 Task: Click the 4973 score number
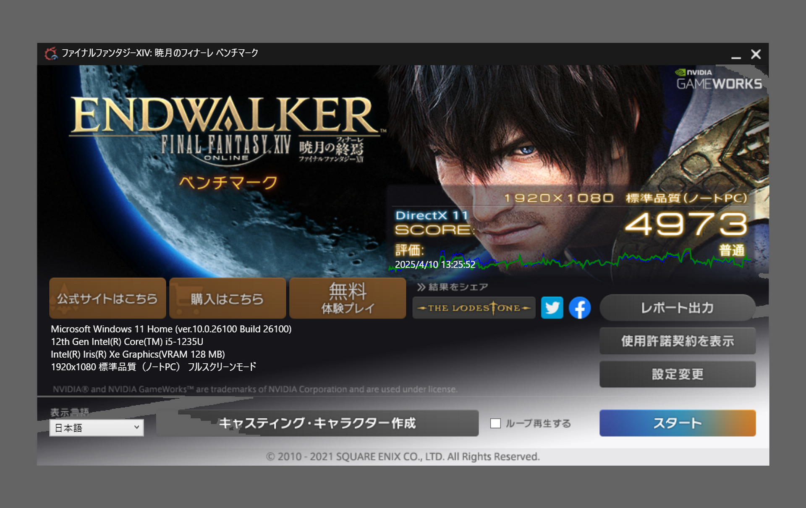[686, 224]
